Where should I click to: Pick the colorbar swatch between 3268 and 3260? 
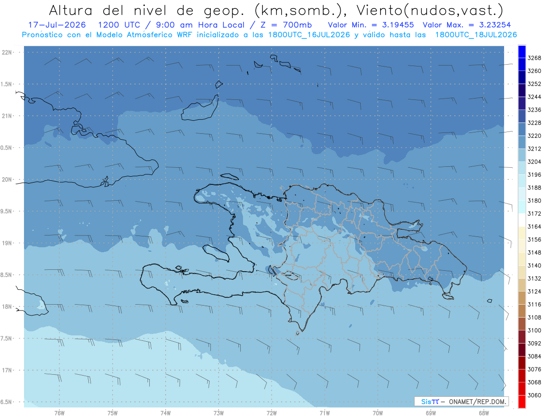[521, 65]
